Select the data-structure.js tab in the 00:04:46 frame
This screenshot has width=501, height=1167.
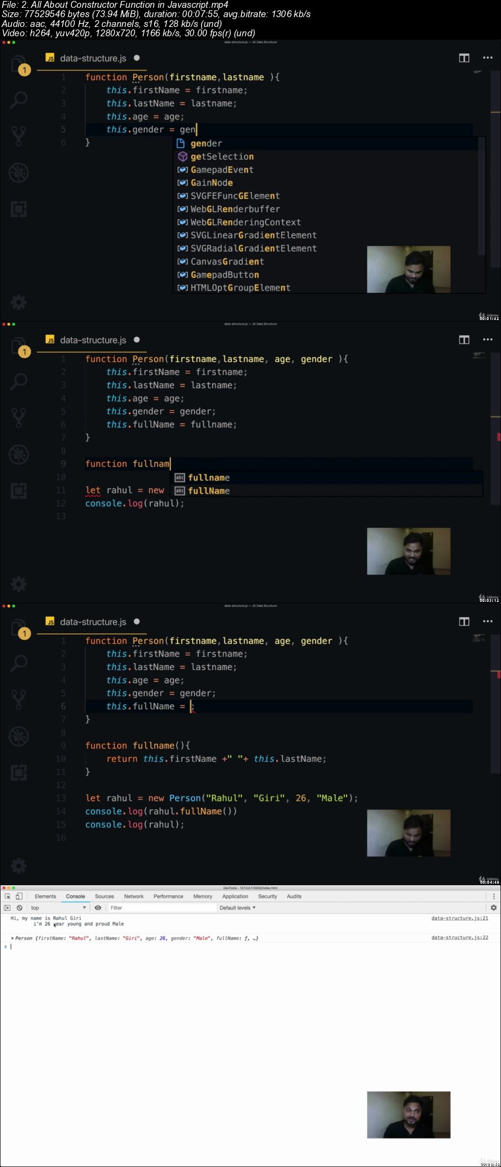click(92, 621)
